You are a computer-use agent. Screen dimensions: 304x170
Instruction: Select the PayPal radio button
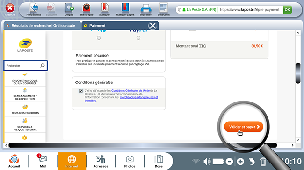(138, 38)
